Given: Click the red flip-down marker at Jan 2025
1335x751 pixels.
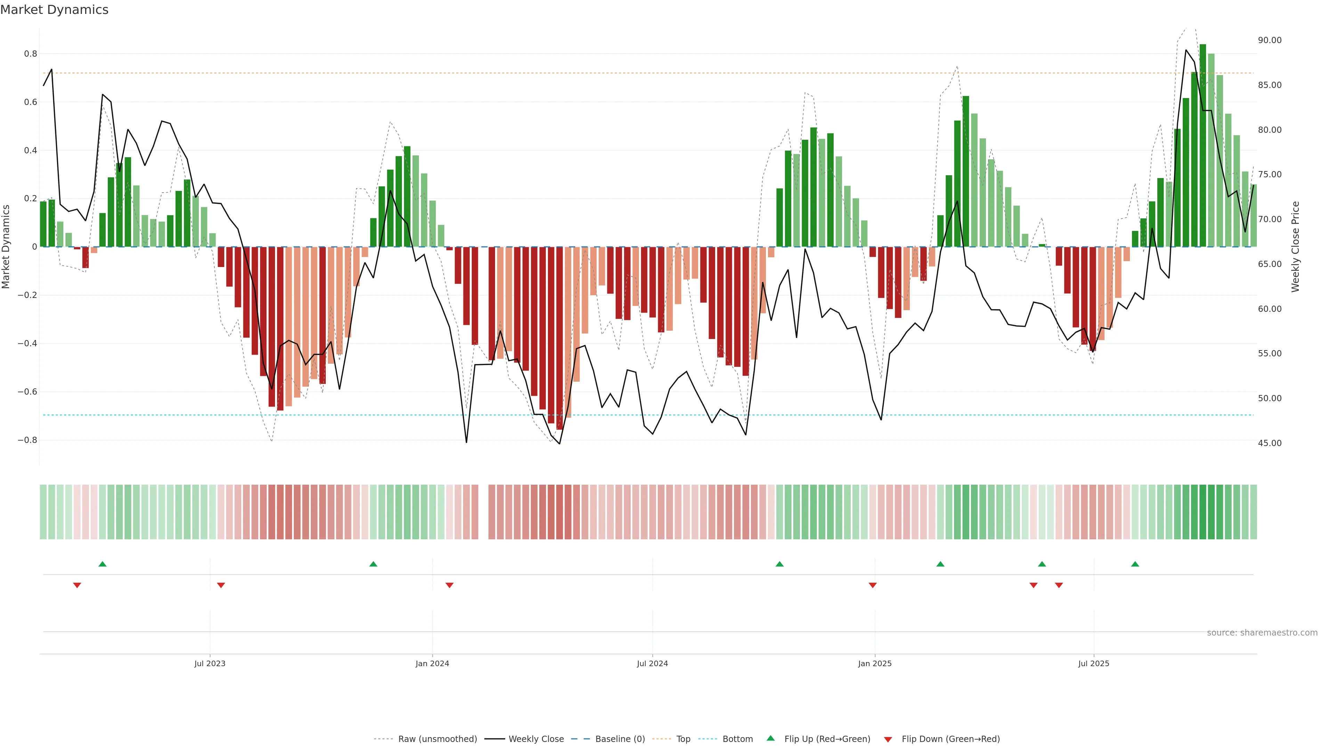Looking at the screenshot, I should click(x=873, y=585).
